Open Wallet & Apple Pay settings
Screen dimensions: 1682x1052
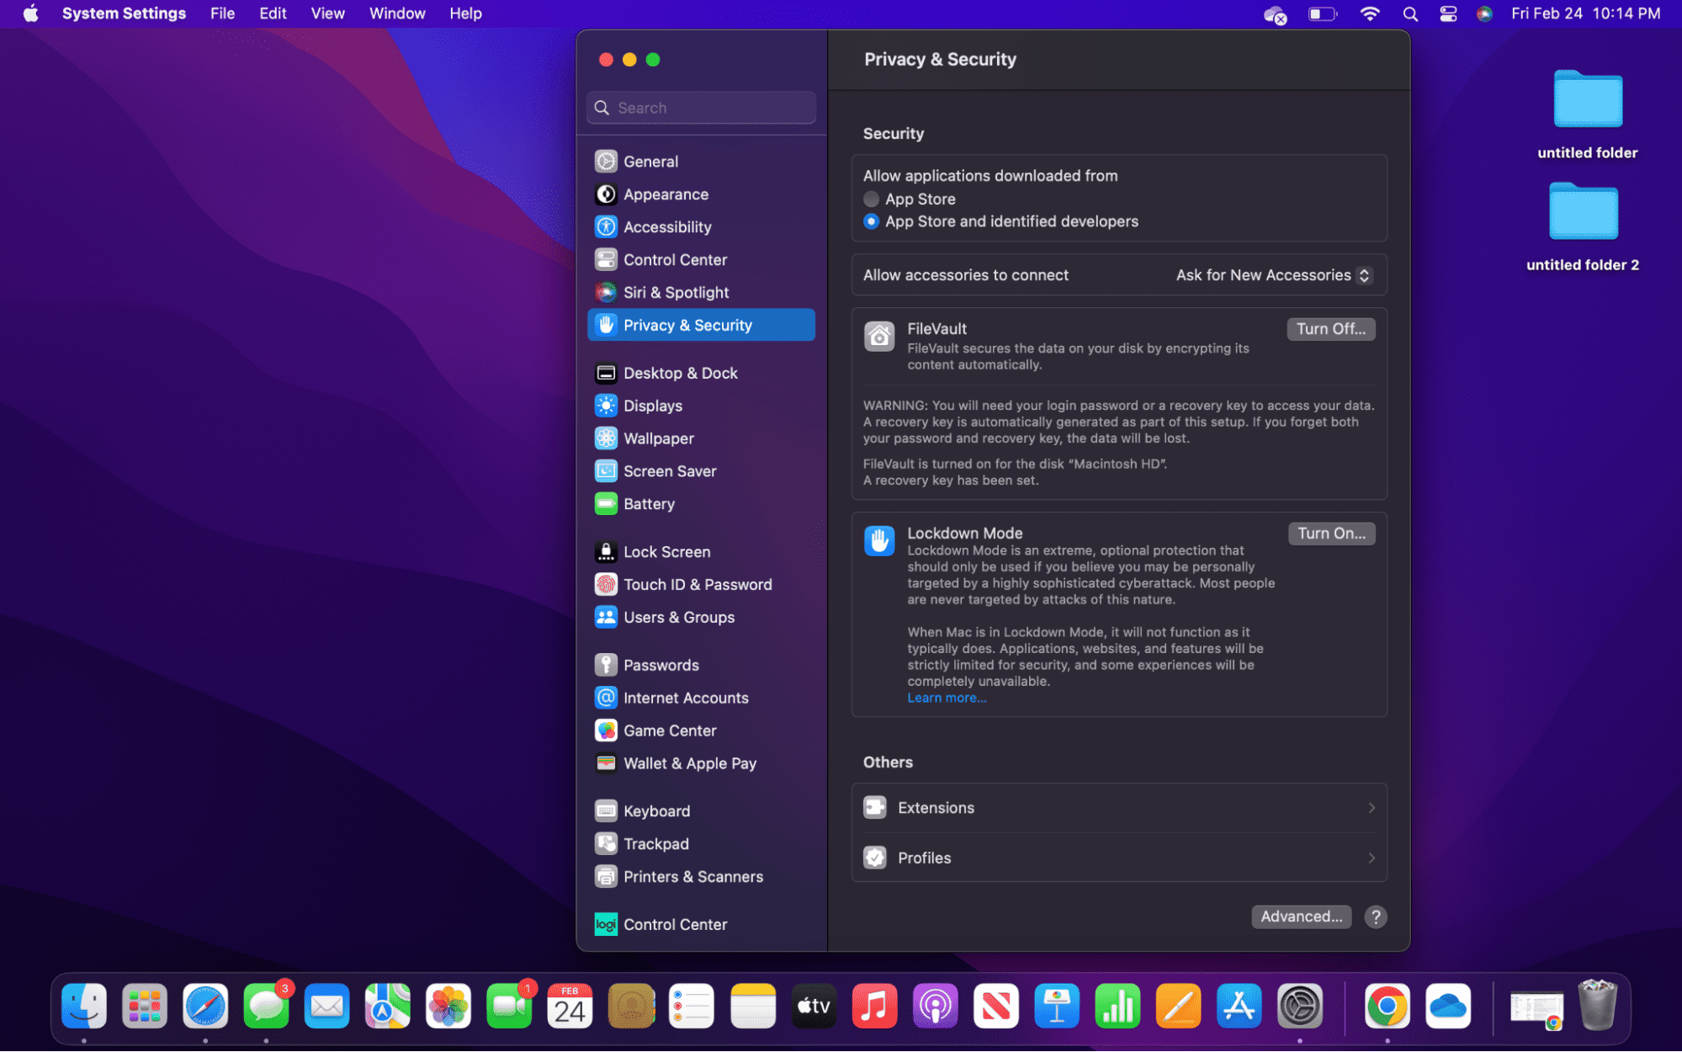tap(701, 764)
